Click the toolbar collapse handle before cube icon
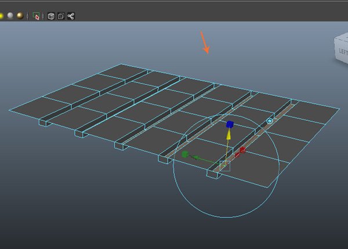The height and width of the screenshot is (249, 348). tap(43, 16)
